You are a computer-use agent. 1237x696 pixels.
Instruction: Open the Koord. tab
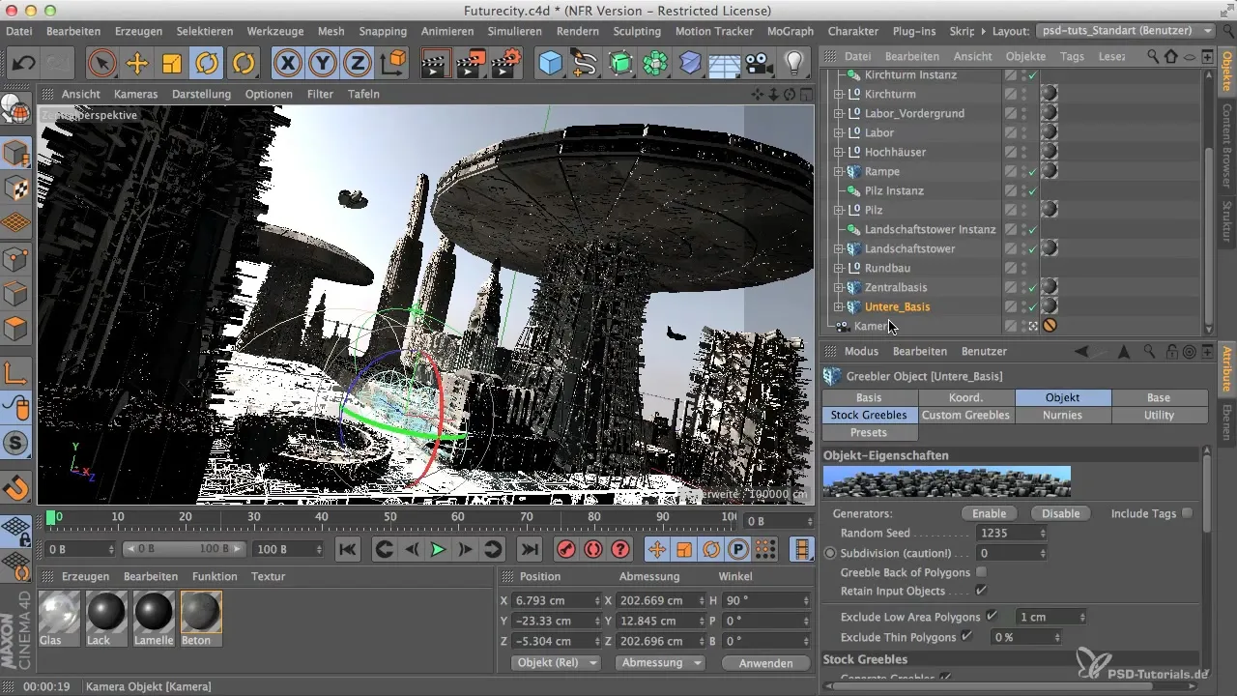tap(965, 397)
